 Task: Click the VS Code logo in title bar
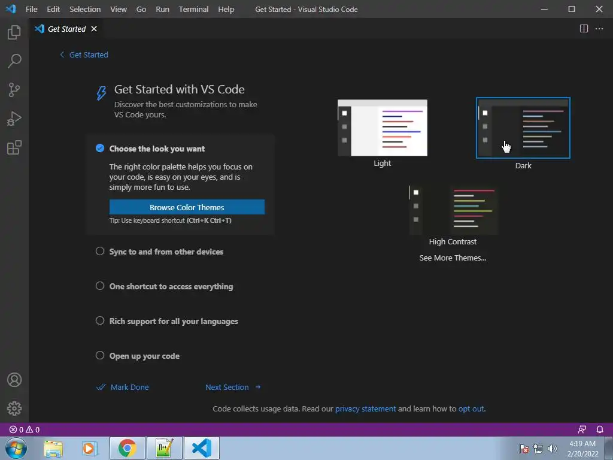[x=11, y=8]
